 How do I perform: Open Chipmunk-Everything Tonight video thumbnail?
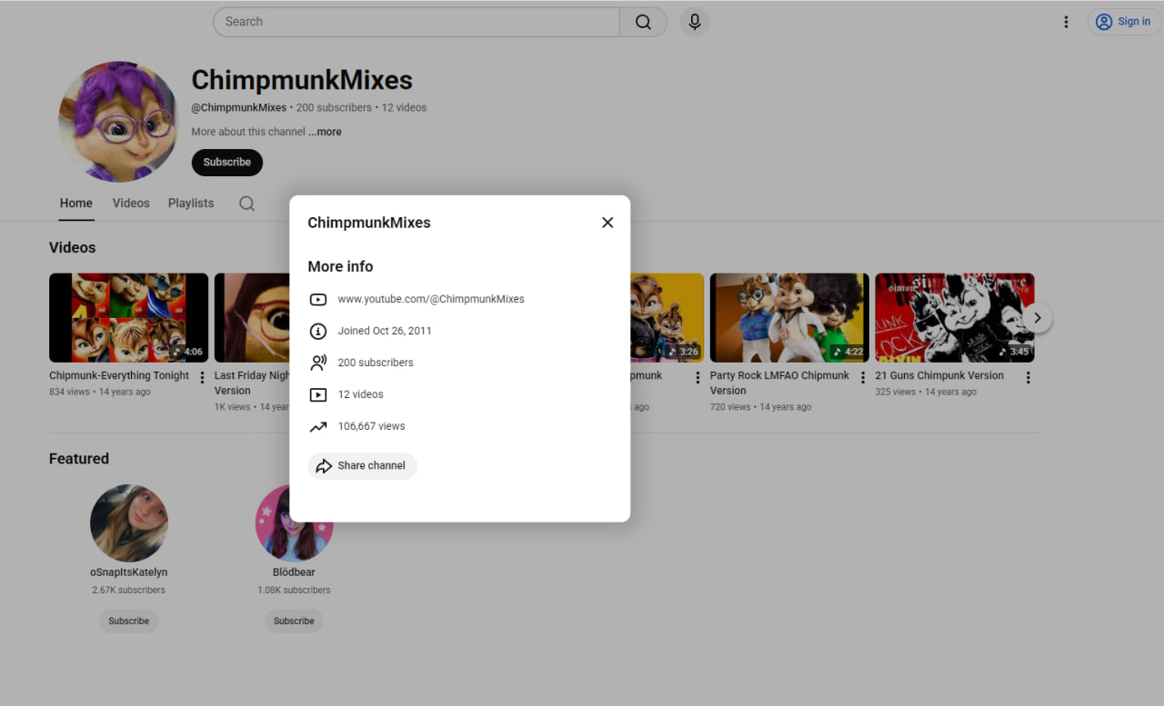click(128, 318)
